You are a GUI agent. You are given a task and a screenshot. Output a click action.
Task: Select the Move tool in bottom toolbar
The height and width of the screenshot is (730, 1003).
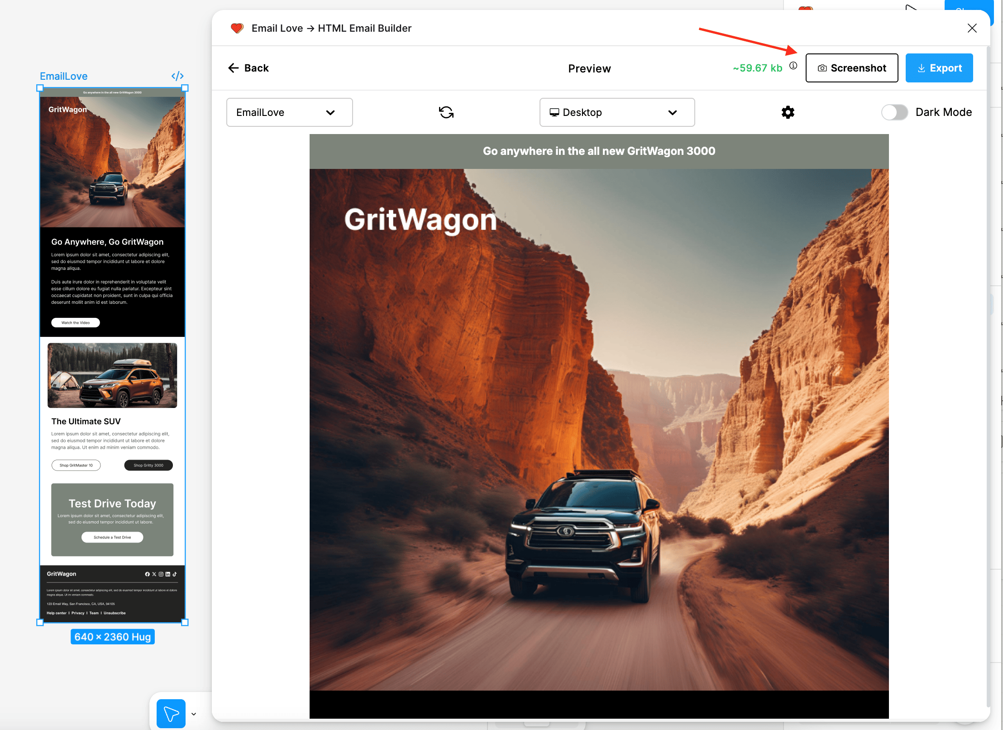point(171,714)
